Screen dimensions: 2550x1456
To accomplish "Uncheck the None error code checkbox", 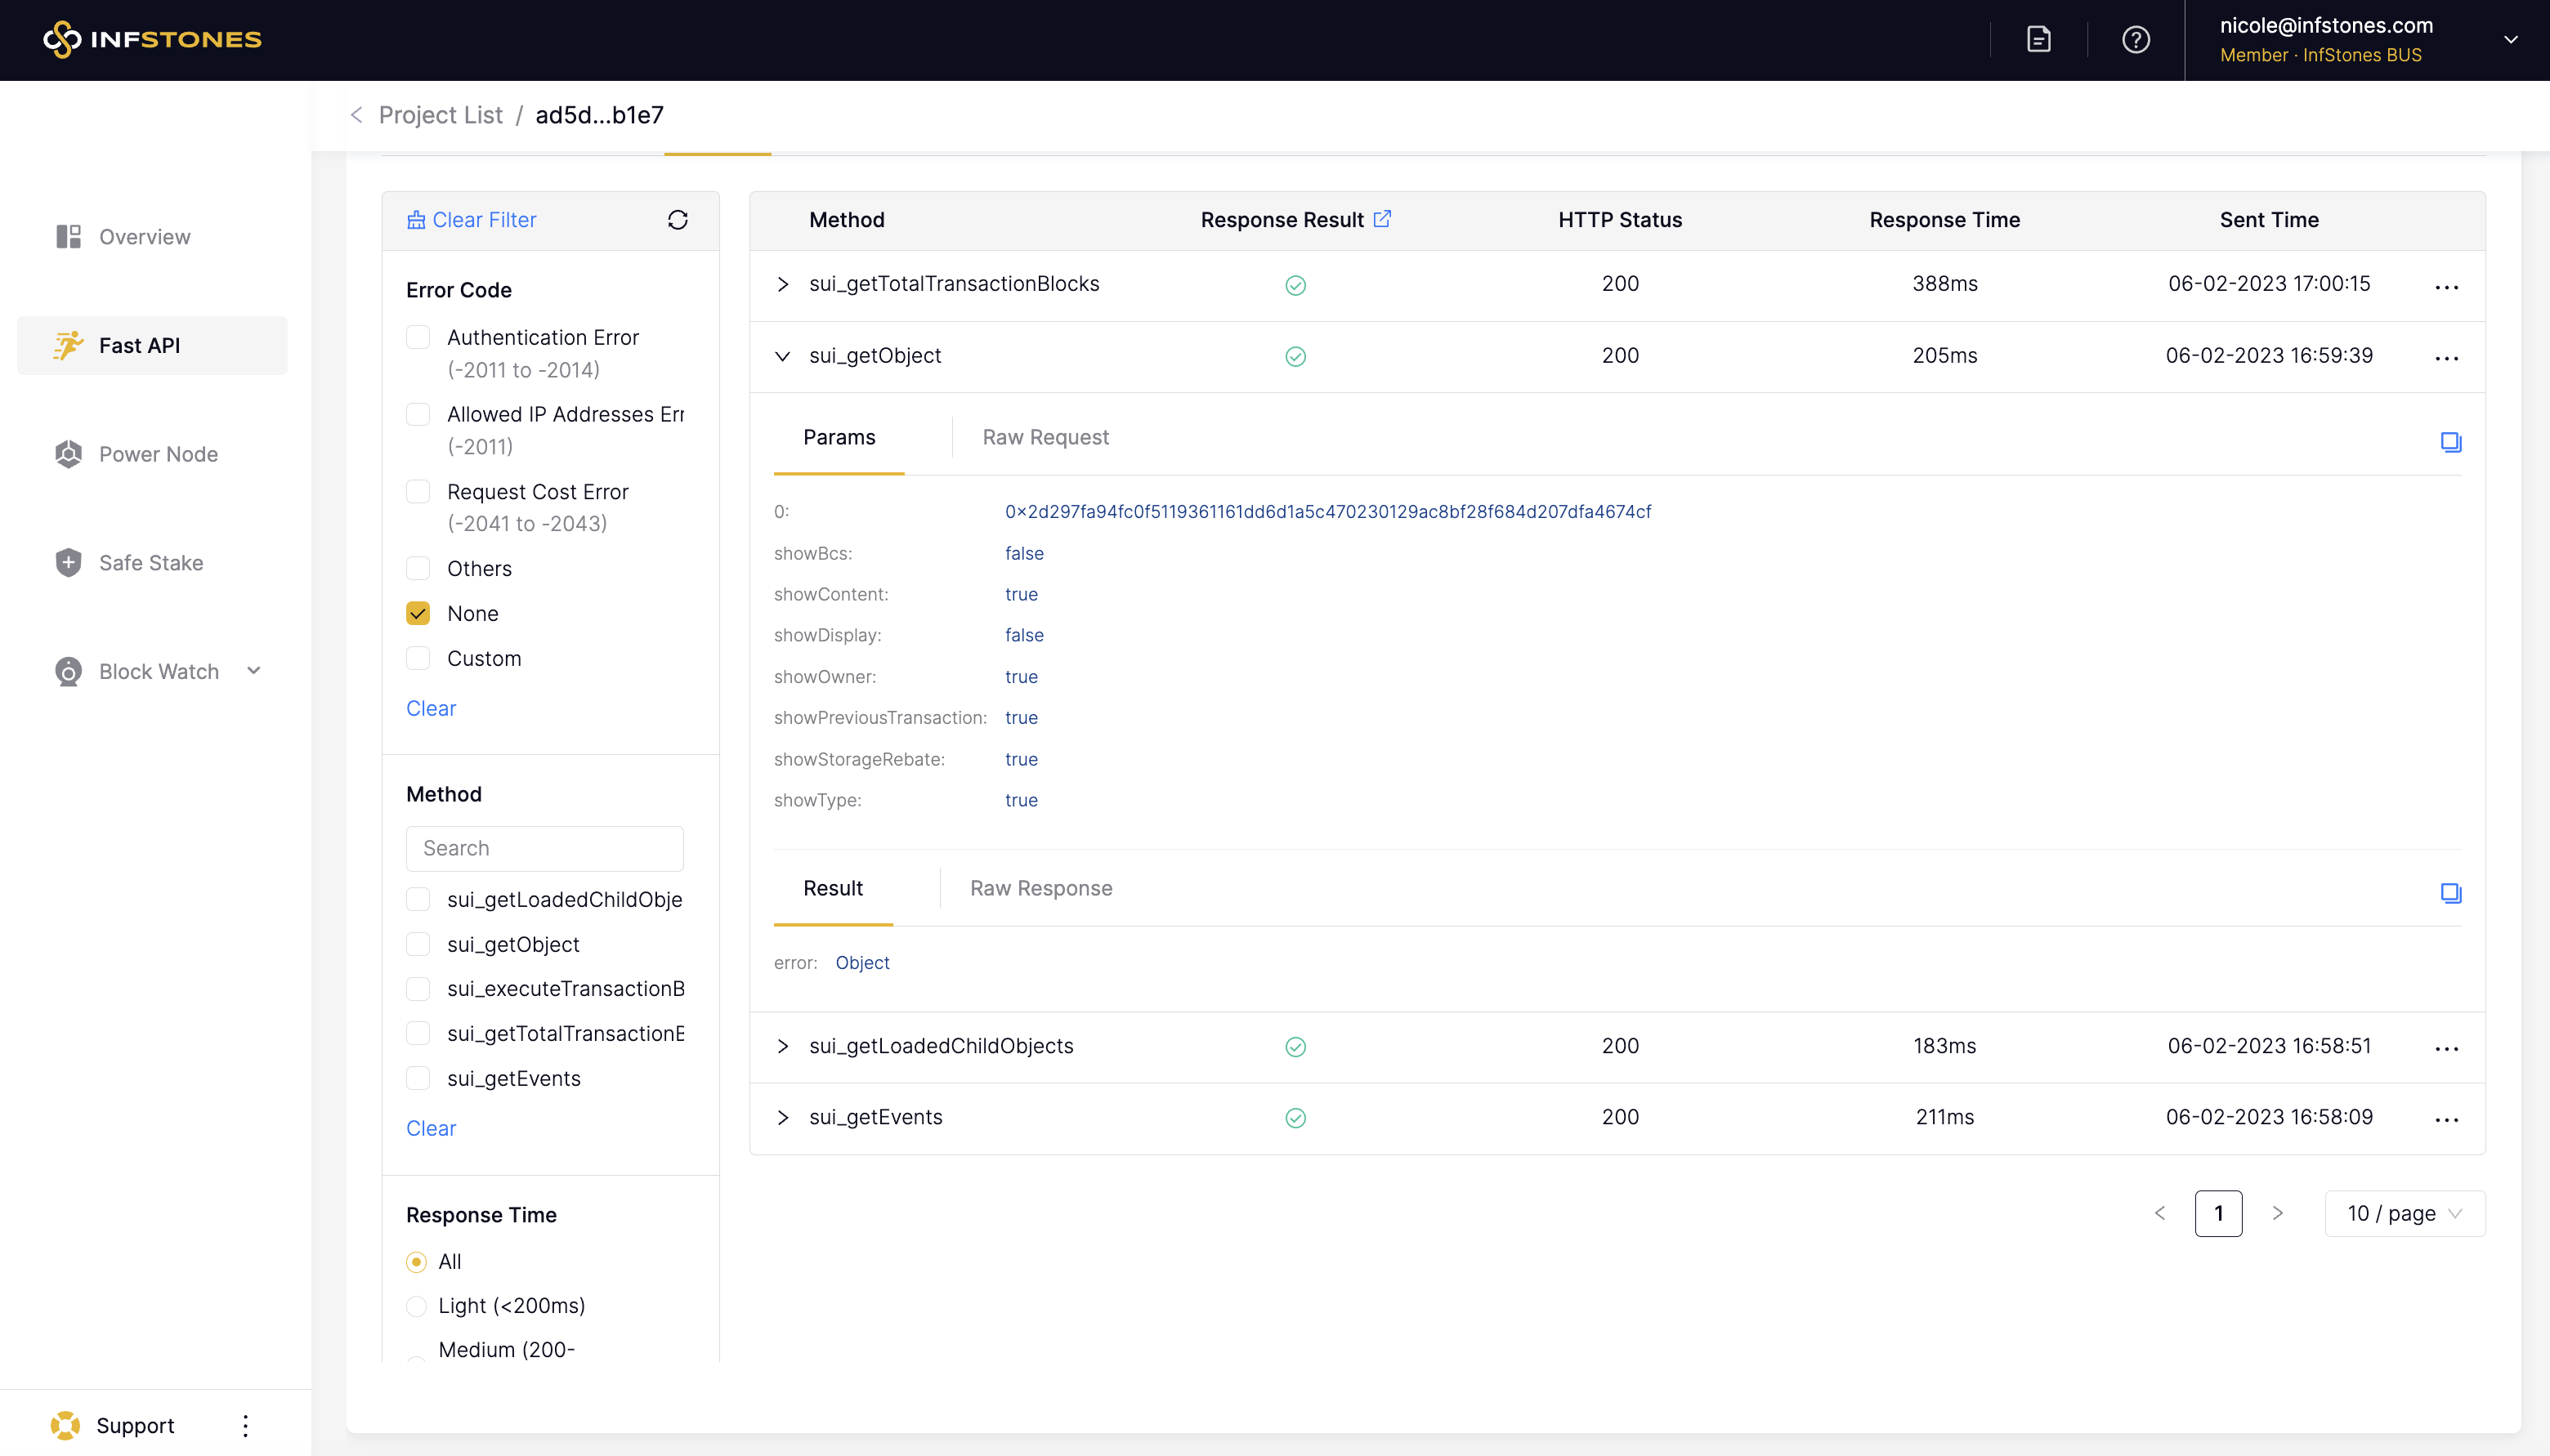I will pos(418,613).
